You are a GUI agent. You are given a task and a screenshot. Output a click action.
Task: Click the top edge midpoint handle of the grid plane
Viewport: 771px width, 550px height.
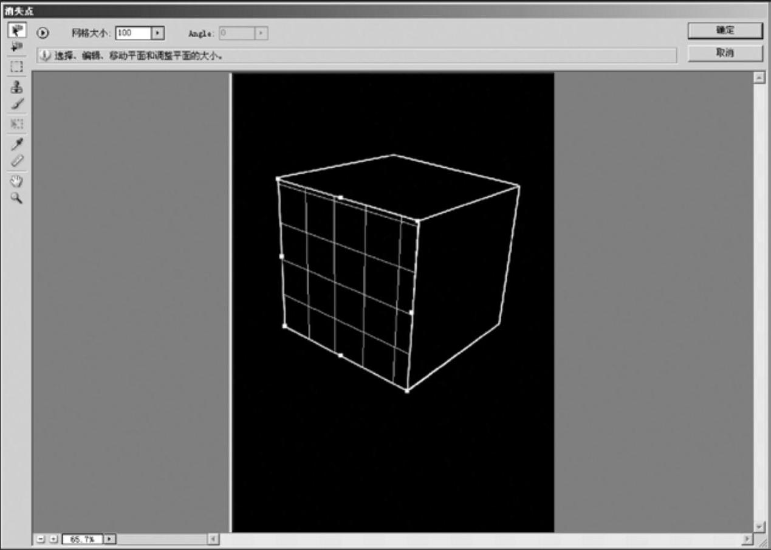pyautogui.click(x=340, y=198)
